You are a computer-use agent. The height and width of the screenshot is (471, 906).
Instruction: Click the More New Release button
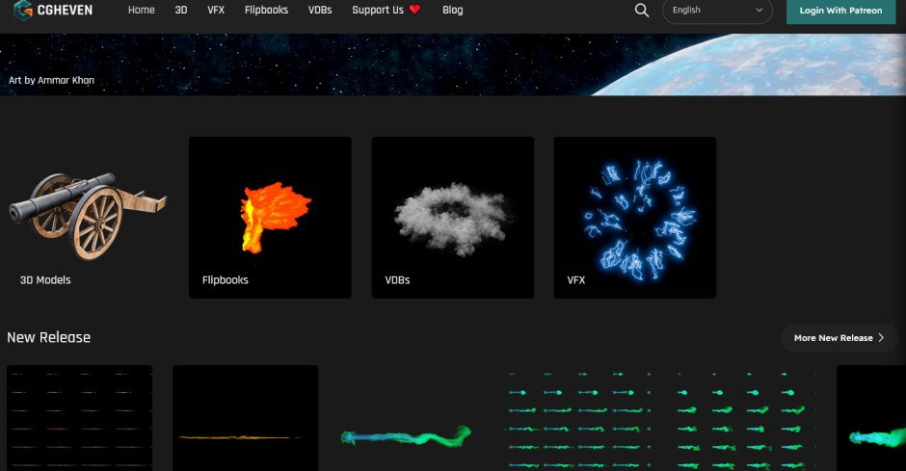(x=839, y=338)
